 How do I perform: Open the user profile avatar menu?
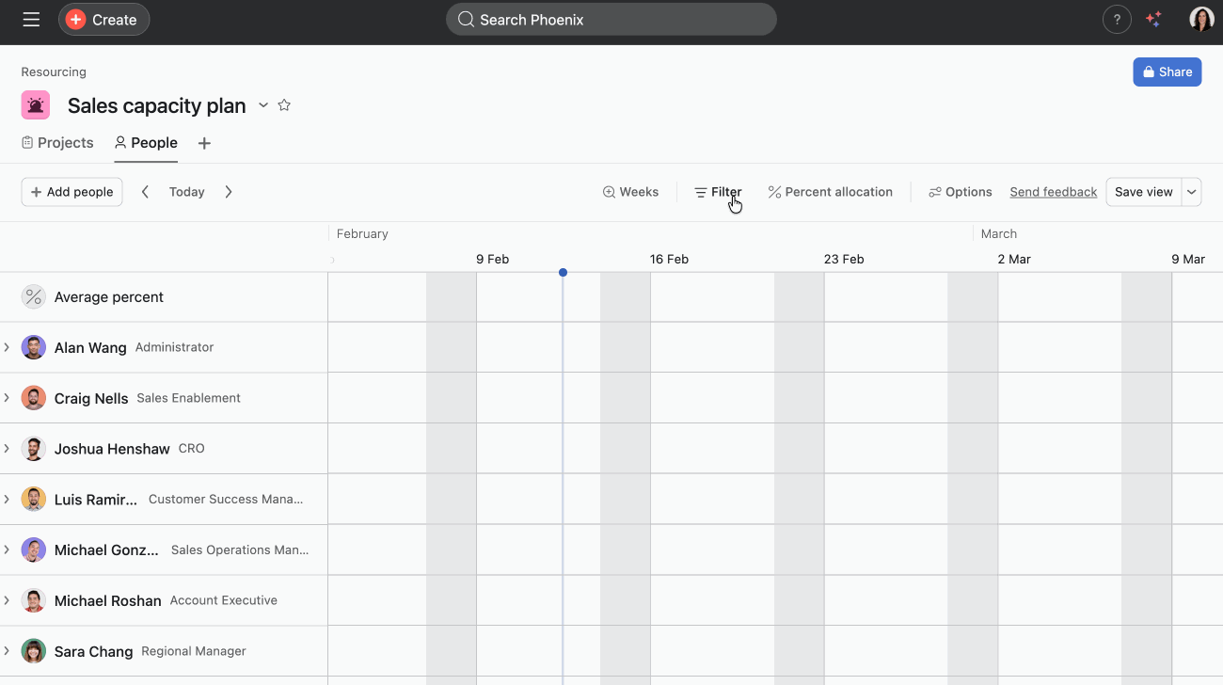point(1201,20)
